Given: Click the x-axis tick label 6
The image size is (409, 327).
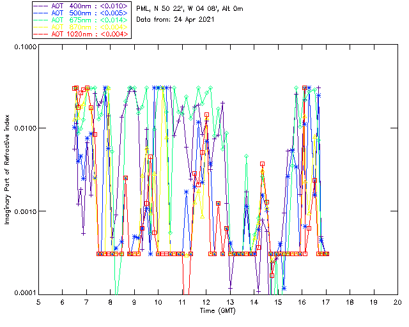Looking at the screenshot, I should 63,302.
